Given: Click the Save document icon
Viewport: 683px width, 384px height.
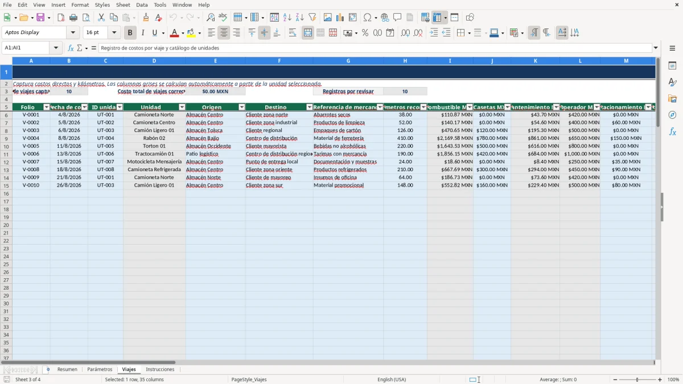Looking at the screenshot, I should [40, 18].
